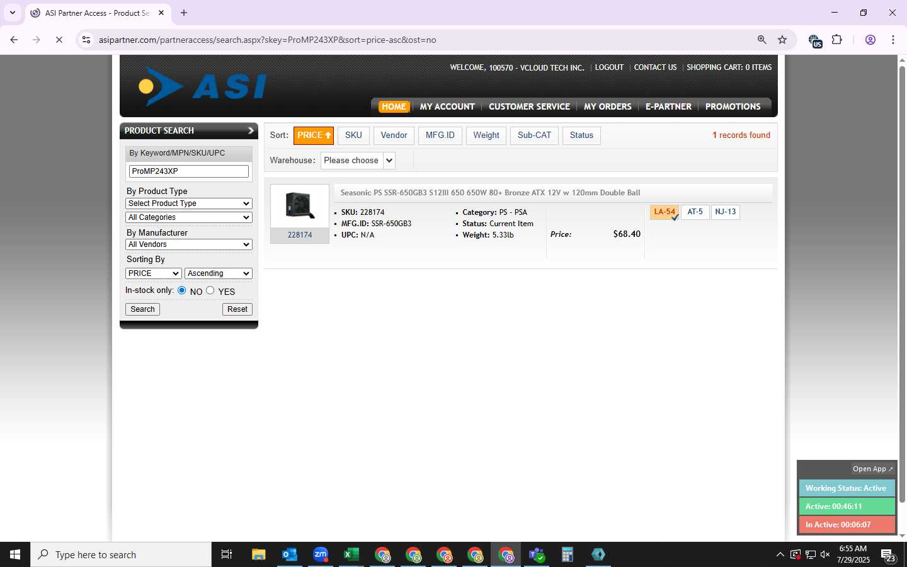
Task: Open CUSTOMER SERVICE menu
Action: click(529, 106)
